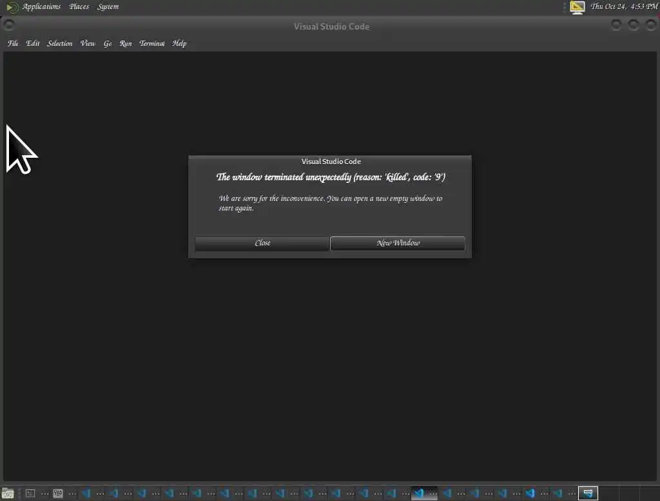
Task: Open the File menu
Action: click(13, 43)
